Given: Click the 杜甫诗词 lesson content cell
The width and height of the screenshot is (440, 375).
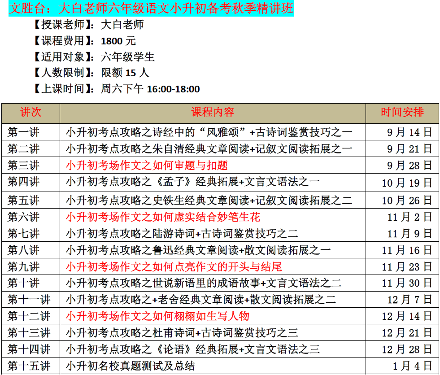Looking at the screenshot, I should click(x=182, y=333).
